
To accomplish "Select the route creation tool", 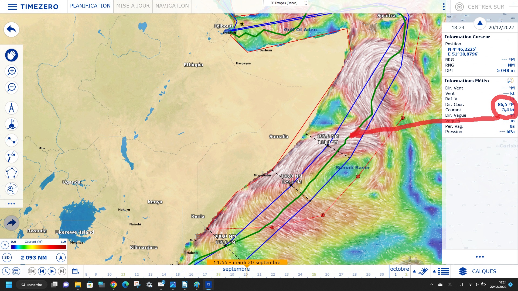I will tap(11, 140).
